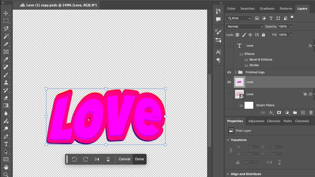Select the Clone Stamp tool
This screenshot has width=315, height=177.
point(6,83)
